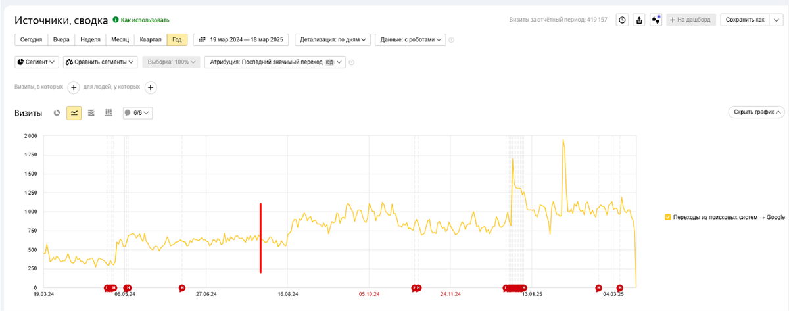The height and width of the screenshot is (311, 789).
Task: Click annotation marker near 27.06.24
Action: tap(182, 287)
